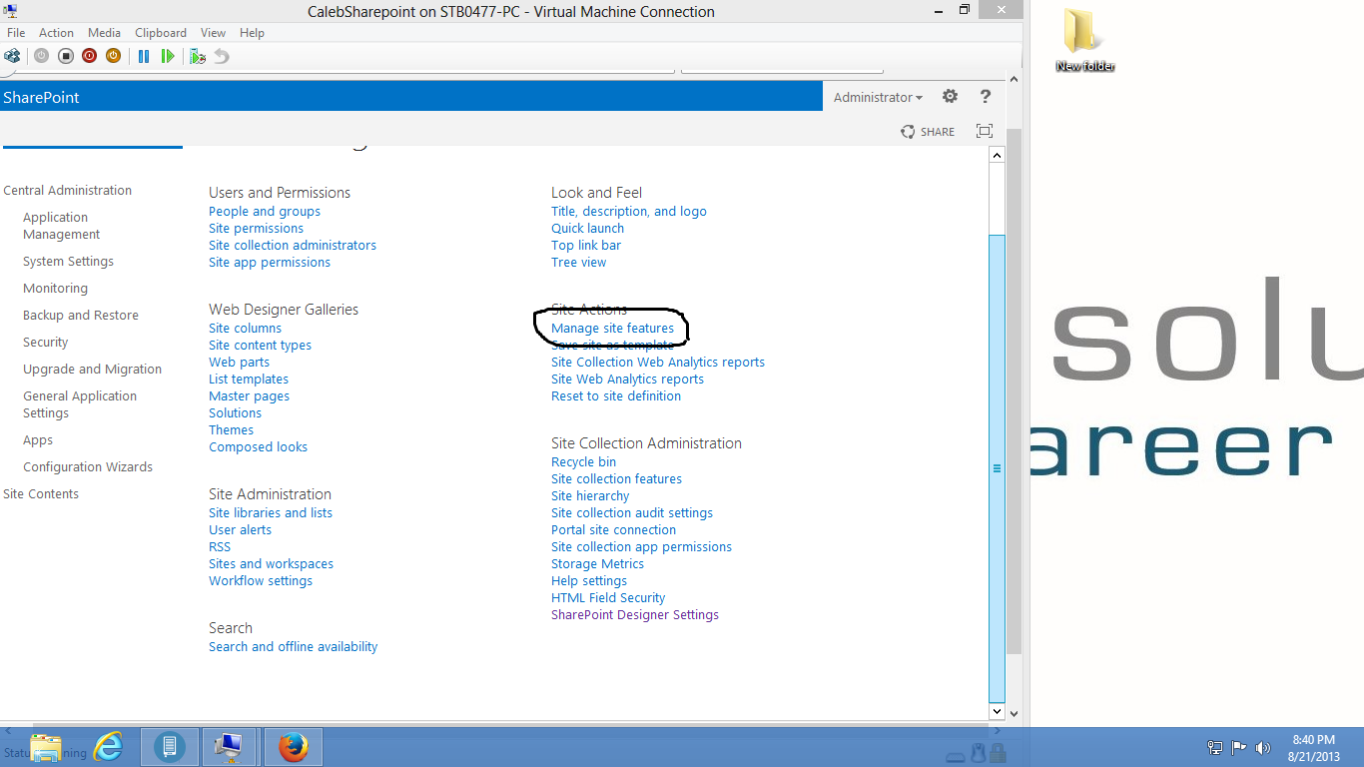
Task: Open Site libraries and lists link
Action: point(271,513)
